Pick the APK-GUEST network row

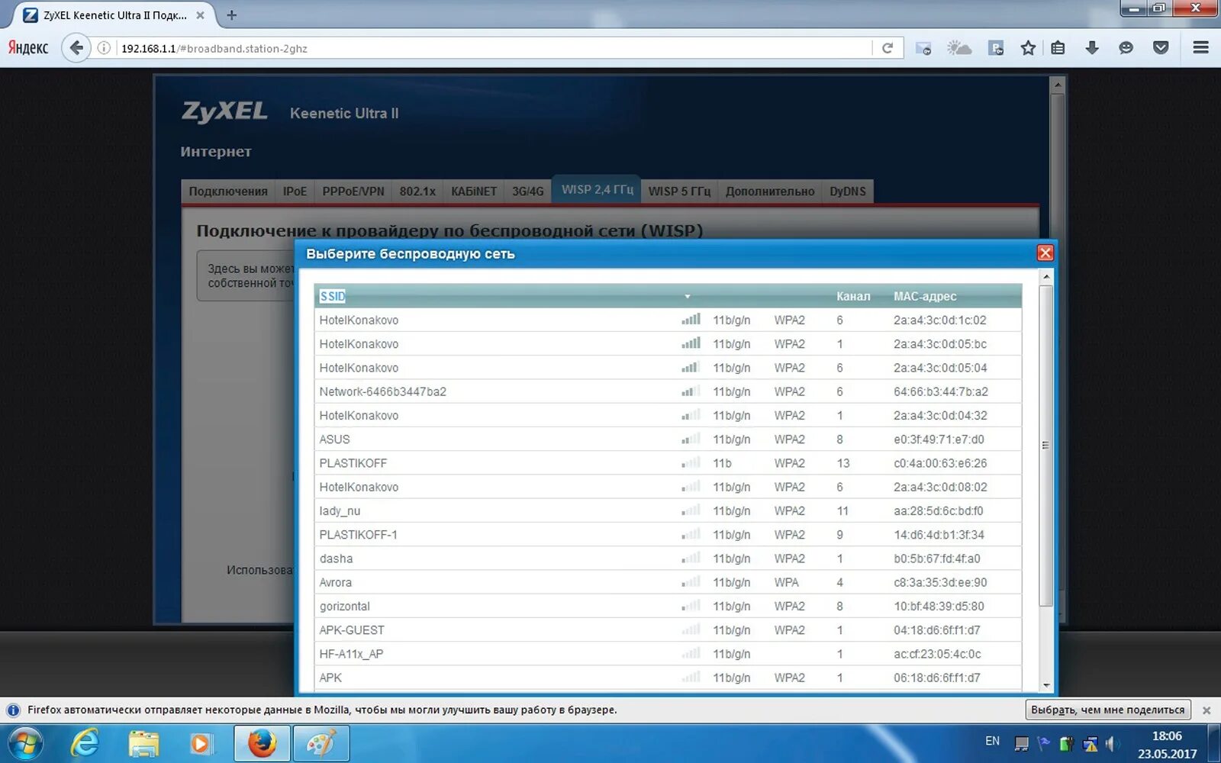point(668,630)
